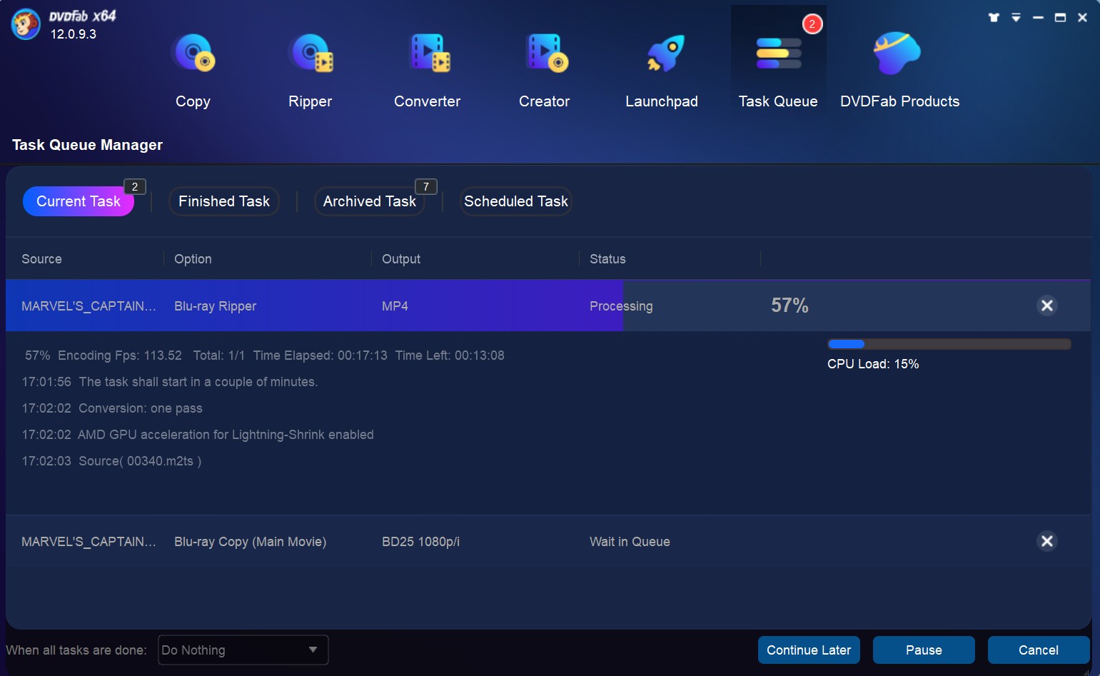This screenshot has width=1100, height=676.
Task: Open the Ripper module icon
Action: pyautogui.click(x=311, y=54)
